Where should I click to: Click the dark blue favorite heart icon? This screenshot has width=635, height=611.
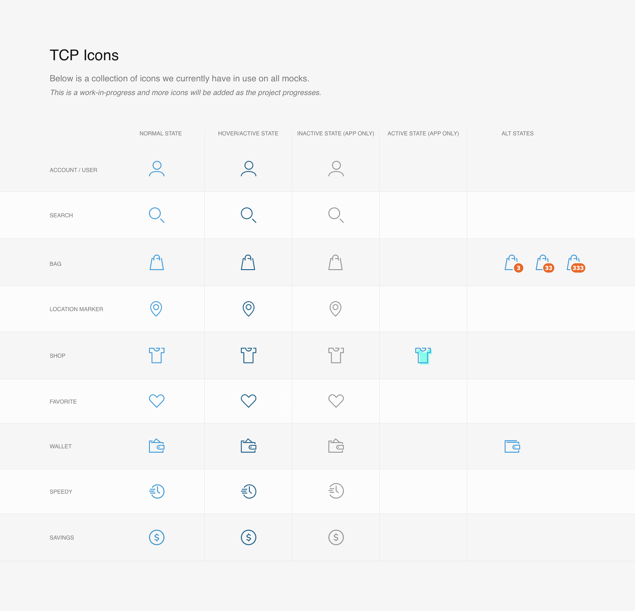tap(248, 401)
